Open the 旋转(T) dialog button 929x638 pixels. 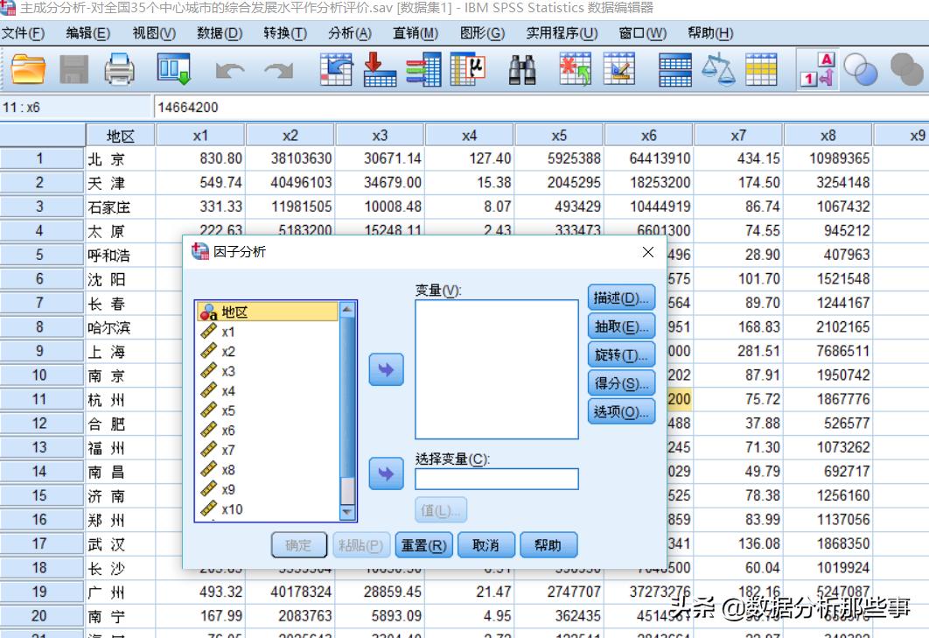pos(621,354)
